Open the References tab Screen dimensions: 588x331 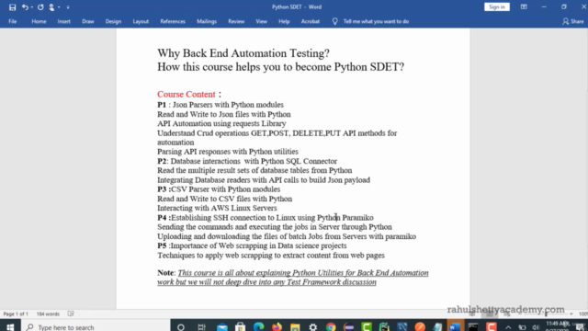[173, 21]
